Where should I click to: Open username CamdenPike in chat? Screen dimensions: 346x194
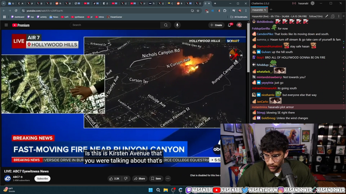265,34
